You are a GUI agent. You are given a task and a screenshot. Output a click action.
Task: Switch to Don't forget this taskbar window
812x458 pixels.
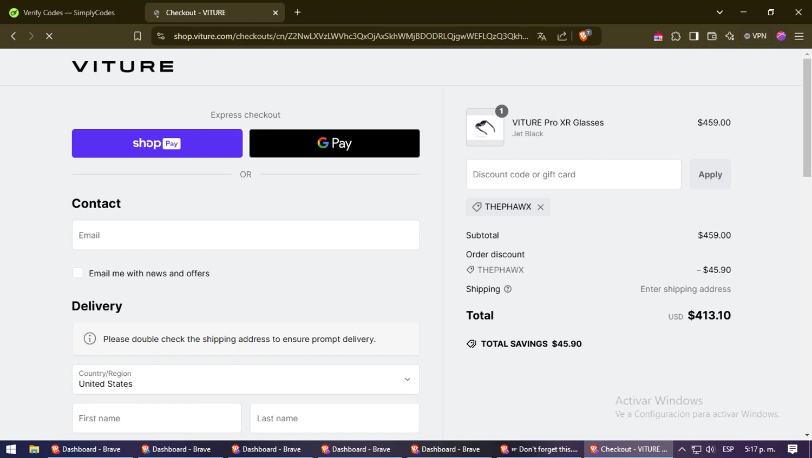[x=539, y=449]
